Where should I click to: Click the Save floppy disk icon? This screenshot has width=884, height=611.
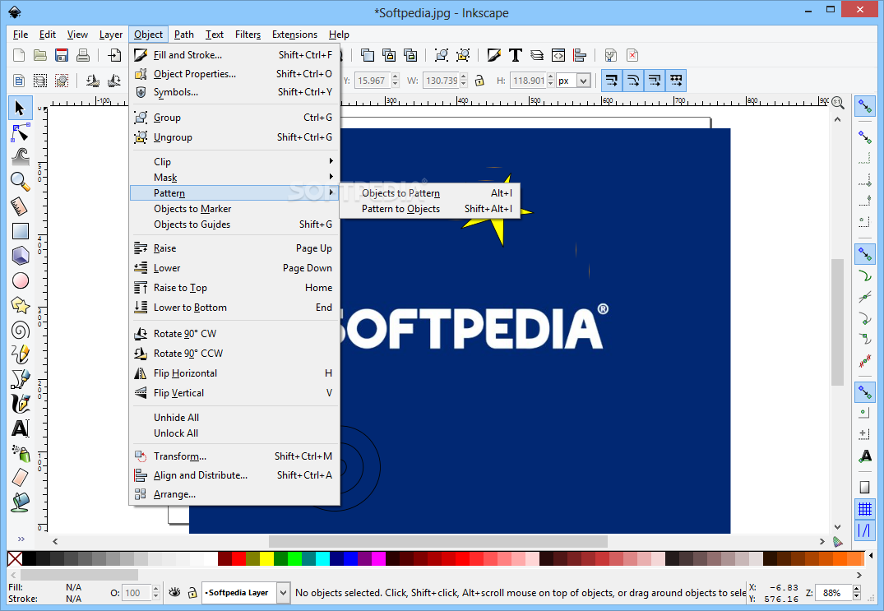62,55
